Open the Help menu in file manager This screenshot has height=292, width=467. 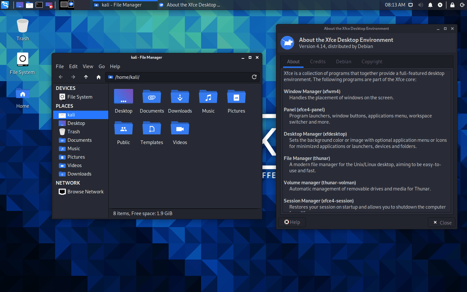point(115,66)
